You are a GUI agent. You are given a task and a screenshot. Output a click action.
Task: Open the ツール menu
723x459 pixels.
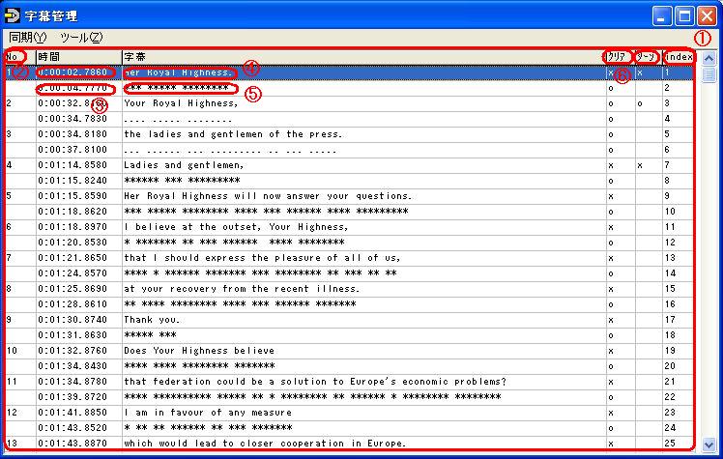click(x=81, y=38)
